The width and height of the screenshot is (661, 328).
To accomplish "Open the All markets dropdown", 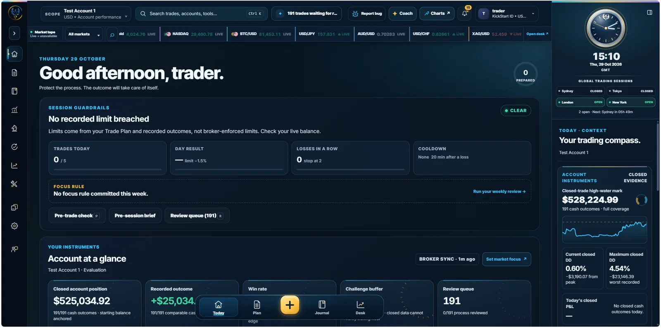I will [84, 34].
